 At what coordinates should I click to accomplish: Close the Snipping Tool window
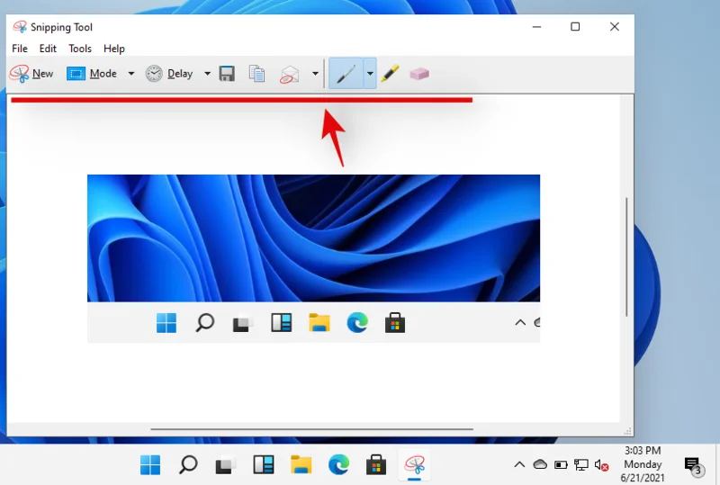(615, 27)
